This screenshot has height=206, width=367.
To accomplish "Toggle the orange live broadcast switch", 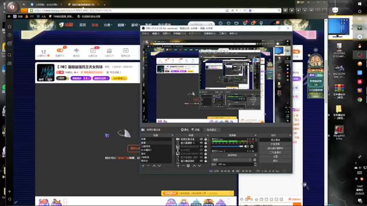I will [60, 50].
